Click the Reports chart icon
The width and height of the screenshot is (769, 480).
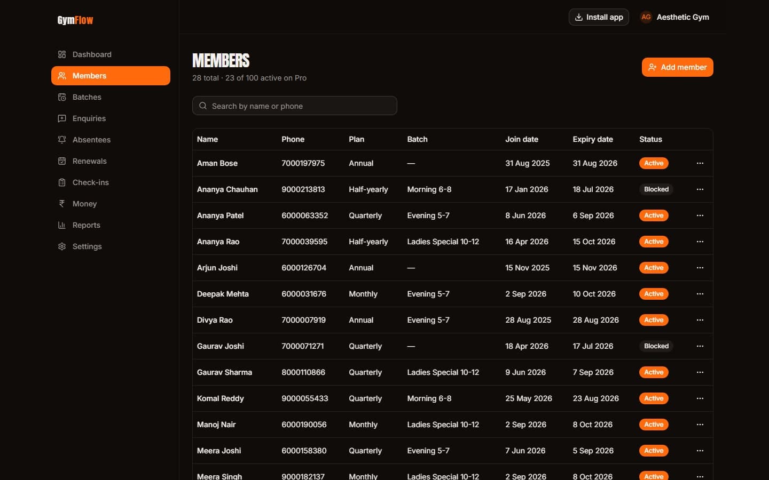point(62,225)
